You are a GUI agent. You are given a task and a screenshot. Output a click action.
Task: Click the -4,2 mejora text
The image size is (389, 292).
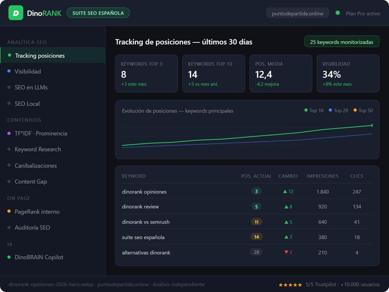point(267,84)
